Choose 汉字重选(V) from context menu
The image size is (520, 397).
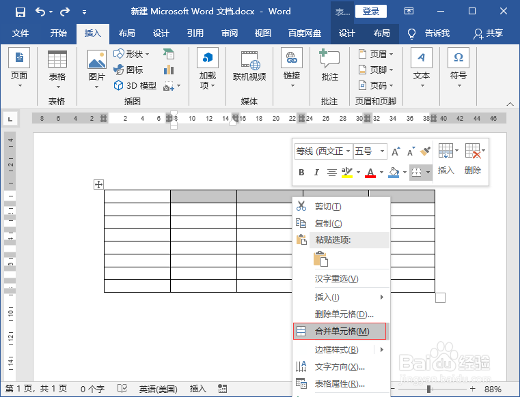coord(341,278)
